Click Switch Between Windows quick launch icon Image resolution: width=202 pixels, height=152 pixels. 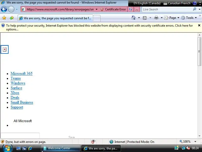[x=24, y=148]
